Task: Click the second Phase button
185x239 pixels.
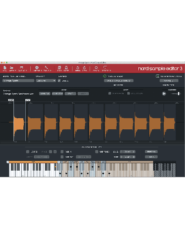Action: click(x=55, y=152)
